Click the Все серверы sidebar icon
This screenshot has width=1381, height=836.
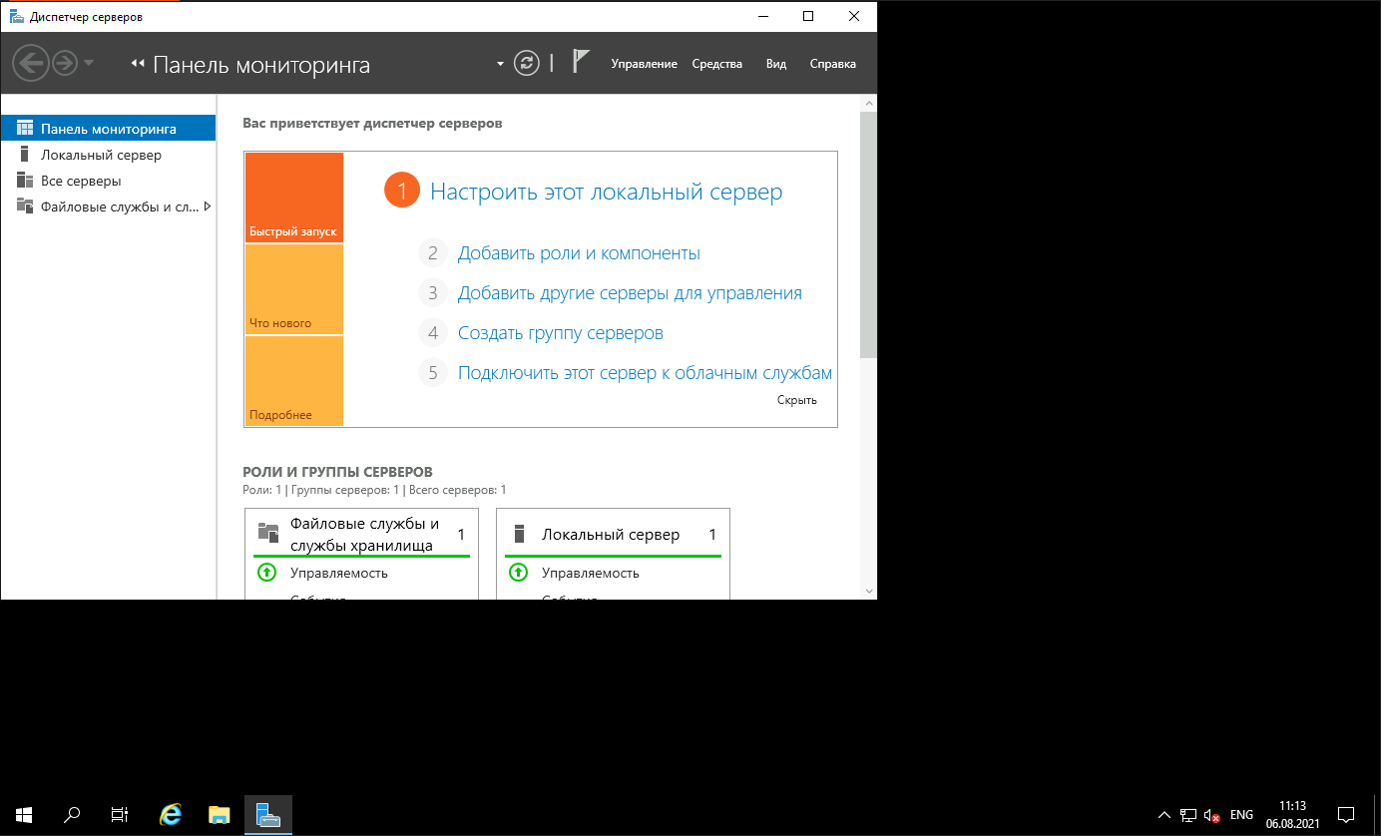[x=25, y=181]
